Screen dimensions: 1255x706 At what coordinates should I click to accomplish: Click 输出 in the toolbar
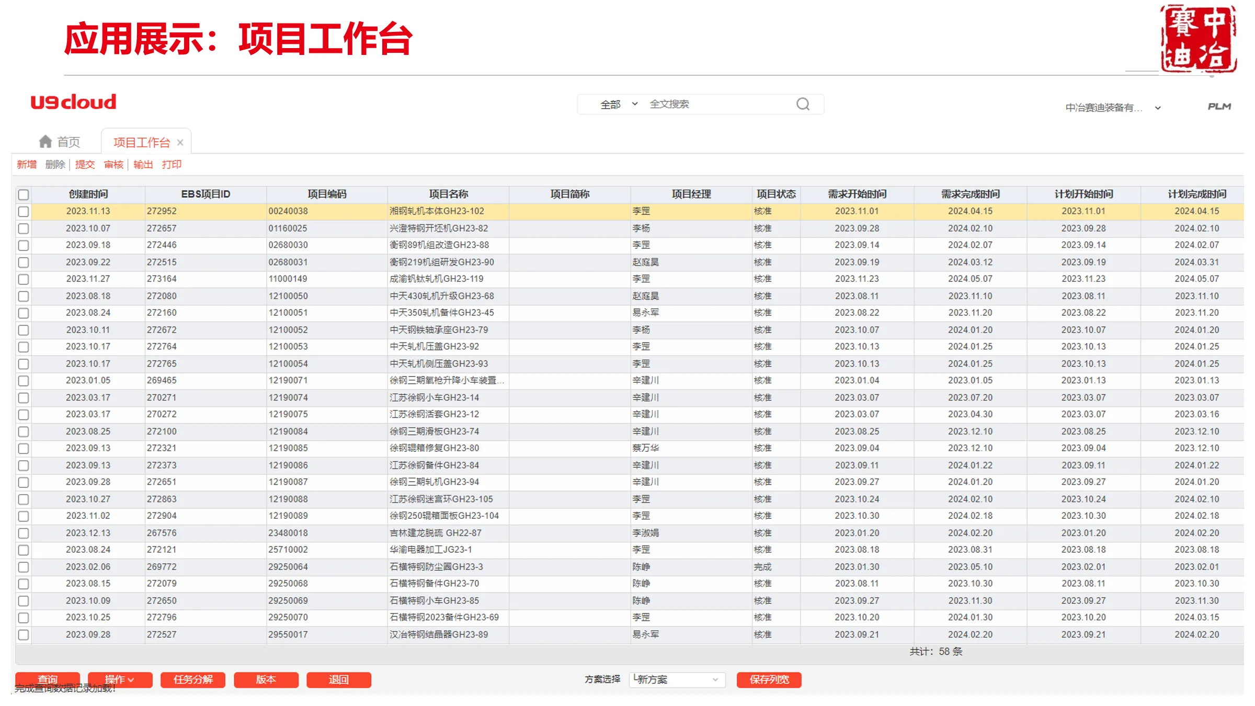[x=143, y=165]
